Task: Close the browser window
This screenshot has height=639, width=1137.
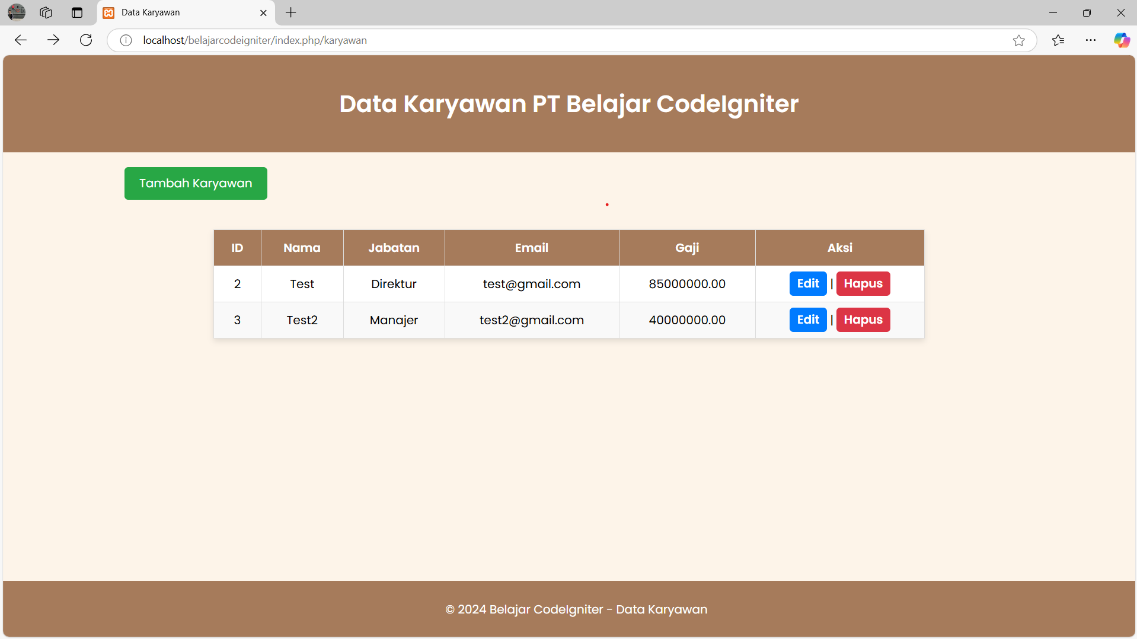Action: coord(1120,12)
